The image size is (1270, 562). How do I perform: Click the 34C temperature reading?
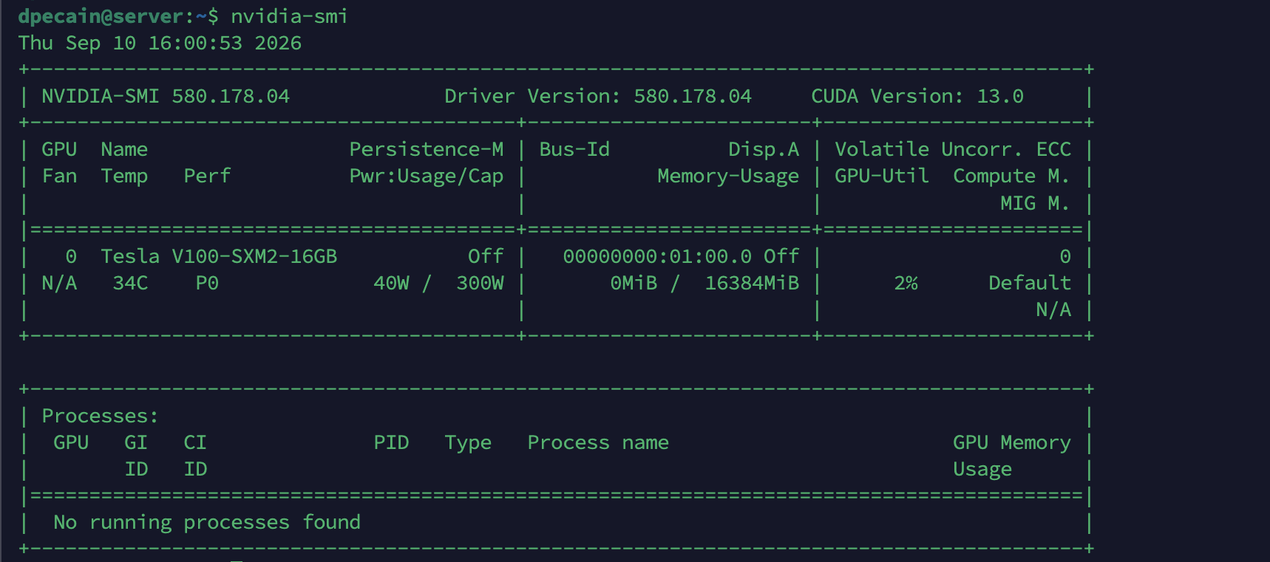(130, 283)
